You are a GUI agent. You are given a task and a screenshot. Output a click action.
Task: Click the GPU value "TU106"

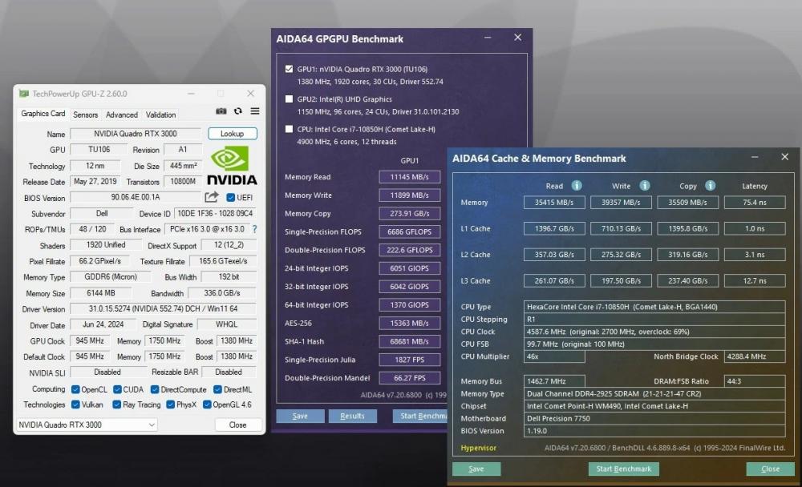click(99, 150)
